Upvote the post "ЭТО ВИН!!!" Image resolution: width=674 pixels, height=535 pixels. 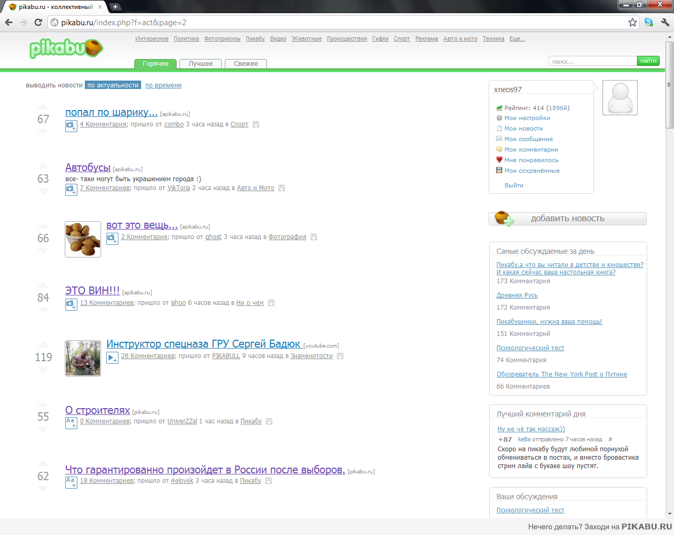[x=43, y=285]
